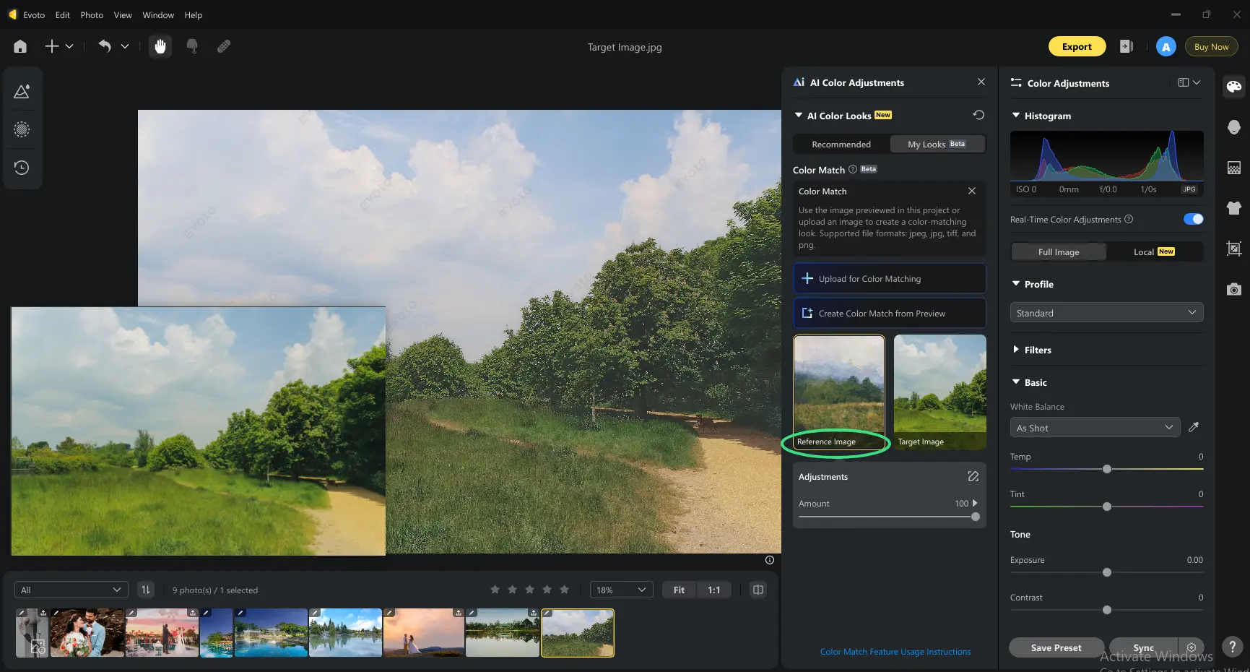The height and width of the screenshot is (672, 1250).
Task: Rate photo with the fifth star
Action: pos(564,590)
